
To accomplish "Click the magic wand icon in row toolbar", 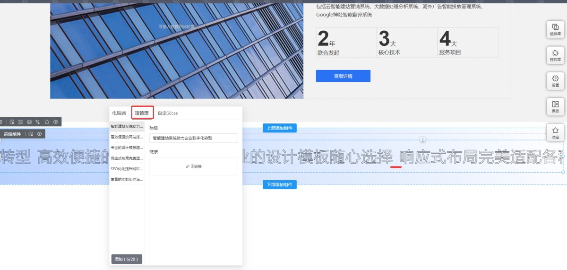I will tap(38, 122).
